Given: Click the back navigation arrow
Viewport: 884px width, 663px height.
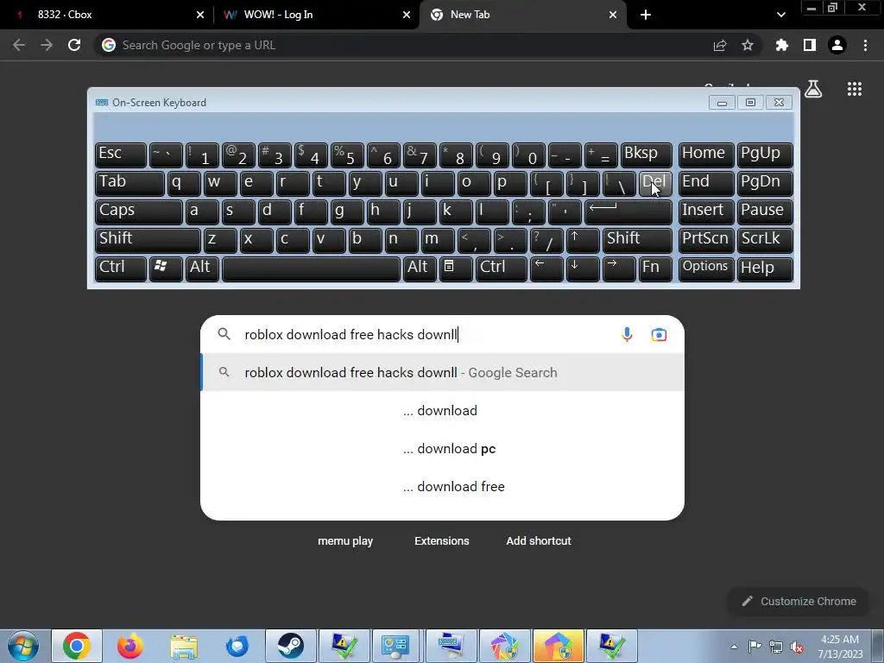Looking at the screenshot, I should point(19,45).
